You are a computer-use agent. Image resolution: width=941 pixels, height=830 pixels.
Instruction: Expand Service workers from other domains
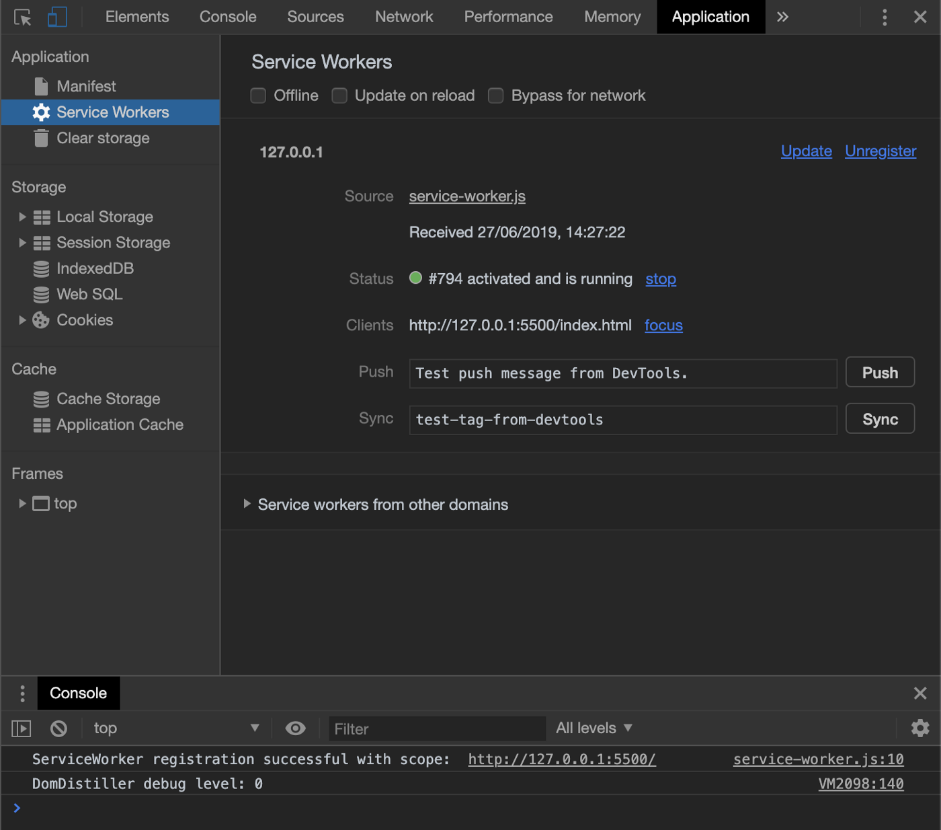pos(247,504)
